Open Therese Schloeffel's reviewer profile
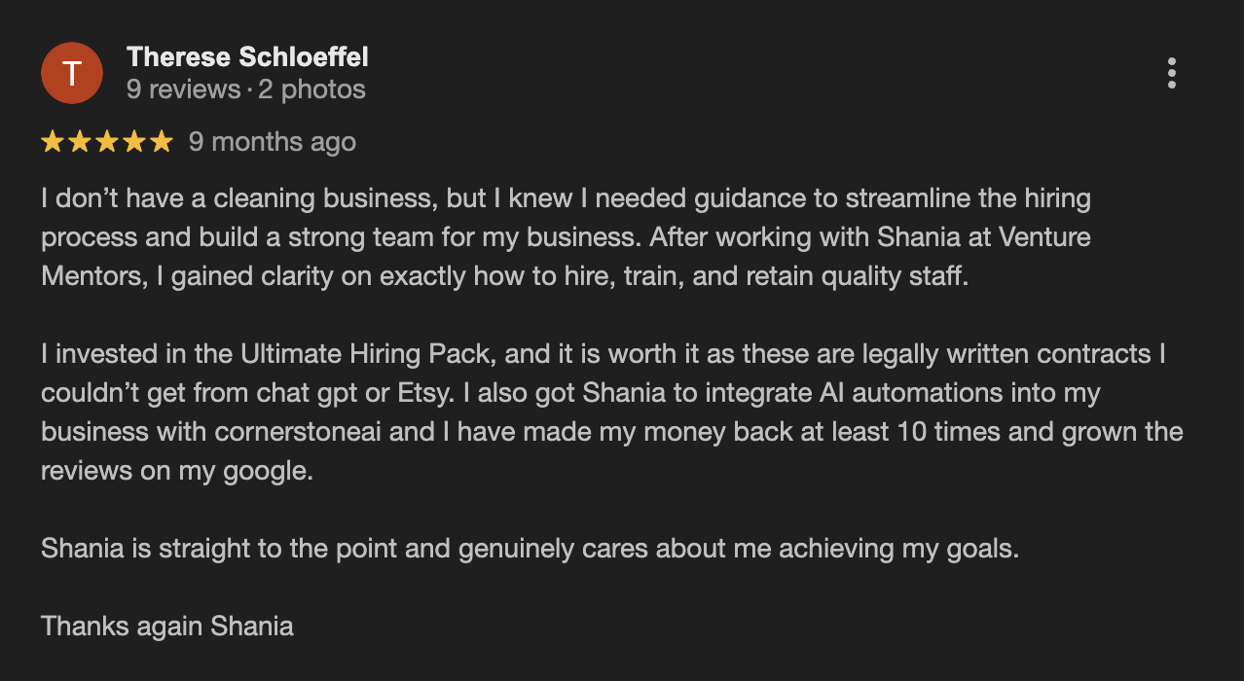The image size is (1244, 681). [x=247, y=57]
